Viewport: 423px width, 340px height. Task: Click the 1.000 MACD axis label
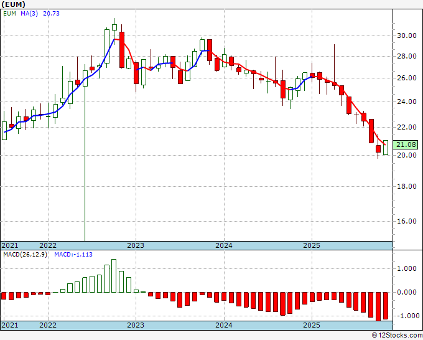(x=407, y=269)
